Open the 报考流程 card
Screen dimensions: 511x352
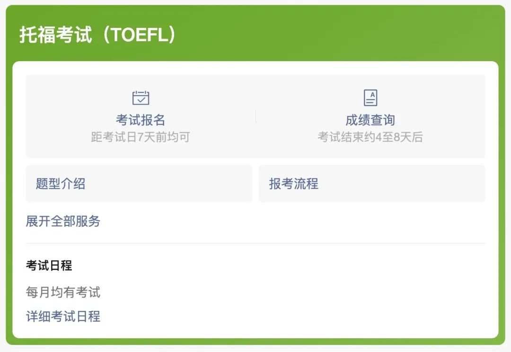(x=372, y=184)
